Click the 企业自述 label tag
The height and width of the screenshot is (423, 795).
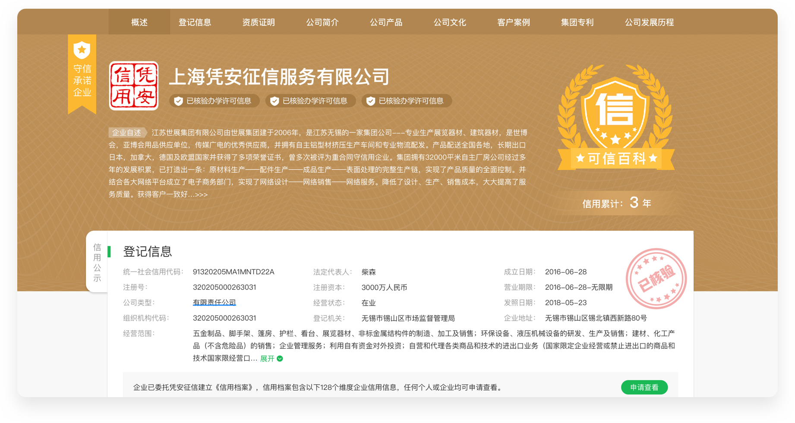coord(126,133)
